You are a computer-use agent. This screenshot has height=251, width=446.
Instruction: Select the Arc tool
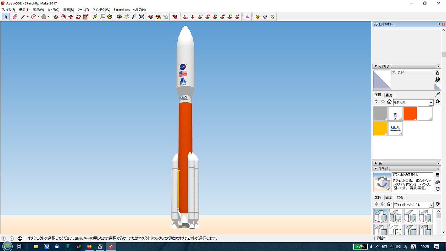(33, 17)
